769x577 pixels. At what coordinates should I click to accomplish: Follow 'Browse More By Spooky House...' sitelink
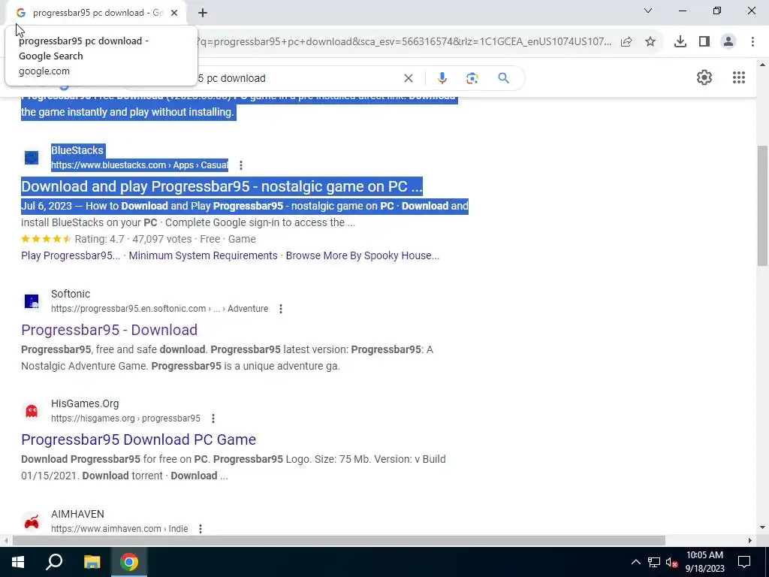pyautogui.click(x=363, y=255)
